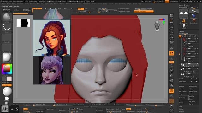Click the DynaMesh button
202x113 pixels.
point(62,110)
